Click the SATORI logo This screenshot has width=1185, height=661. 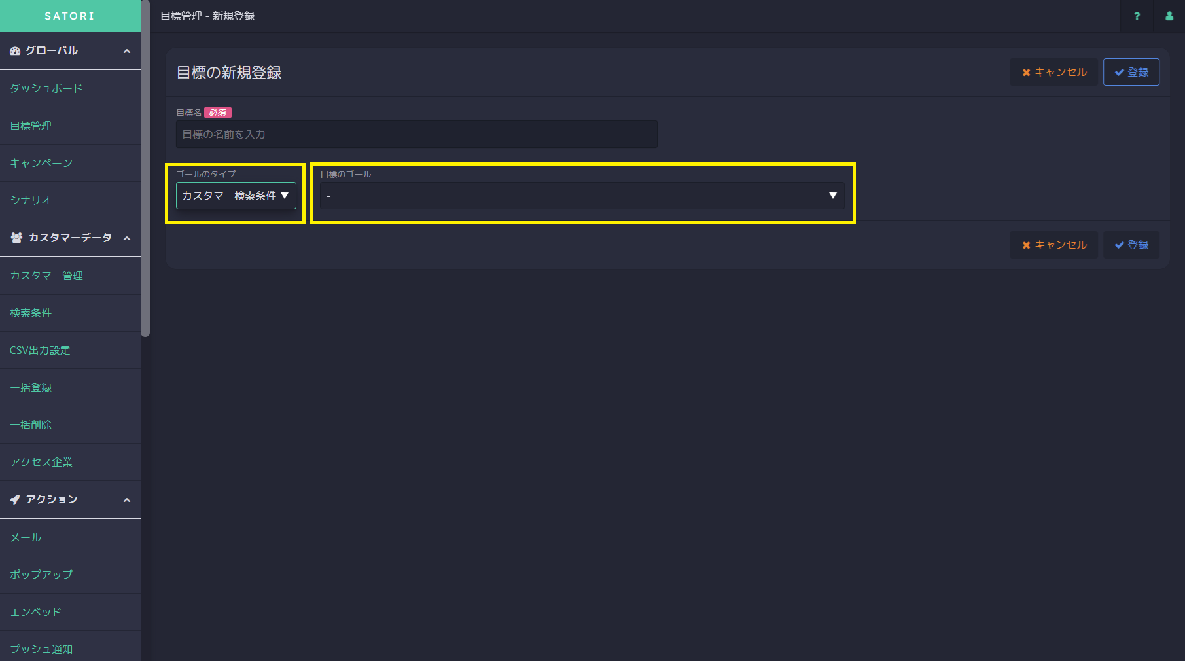pyautogui.click(x=69, y=16)
